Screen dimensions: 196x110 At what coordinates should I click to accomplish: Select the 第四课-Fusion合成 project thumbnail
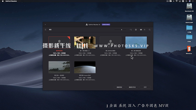85,67
